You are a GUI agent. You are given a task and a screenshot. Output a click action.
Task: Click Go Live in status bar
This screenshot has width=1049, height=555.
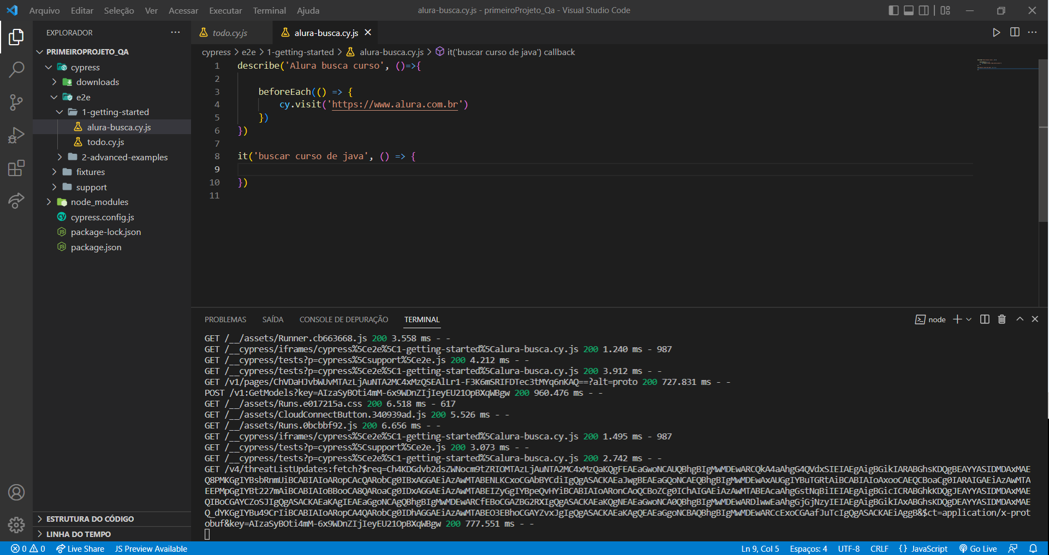click(x=978, y=548)
